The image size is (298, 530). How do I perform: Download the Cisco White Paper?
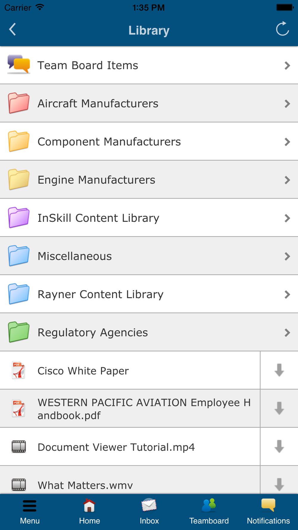coord(279,370)
